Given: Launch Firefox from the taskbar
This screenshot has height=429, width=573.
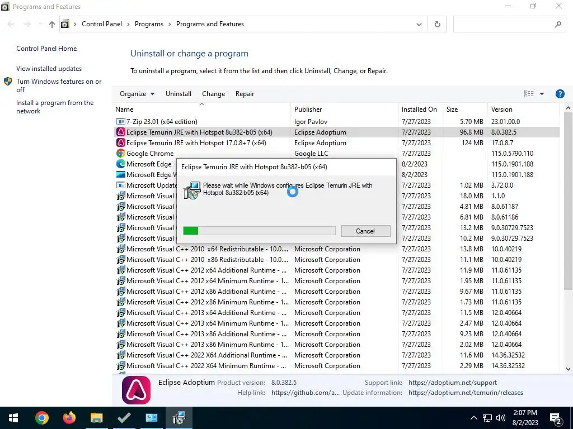Looking at the screenshot, I should [69, 418].
